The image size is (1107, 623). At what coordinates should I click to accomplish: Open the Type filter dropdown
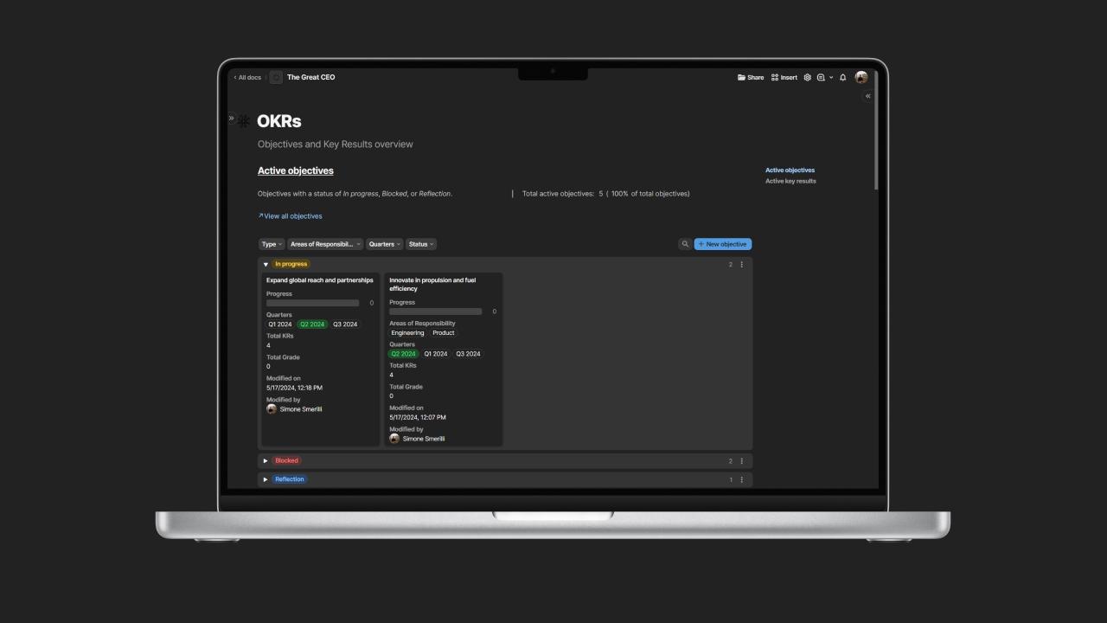pos(272,244)
